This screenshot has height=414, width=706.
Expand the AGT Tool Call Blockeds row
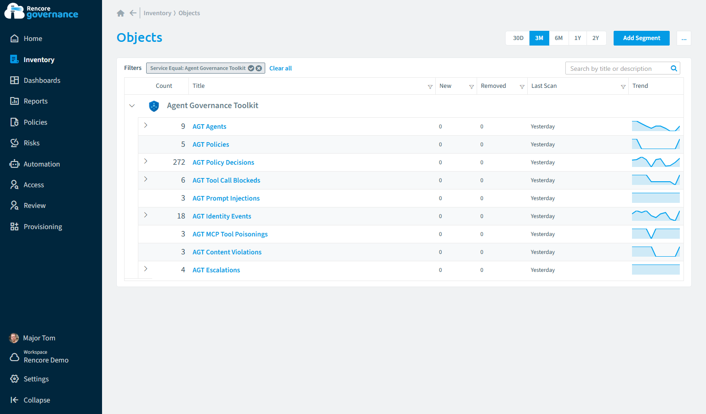coord(146,179)
